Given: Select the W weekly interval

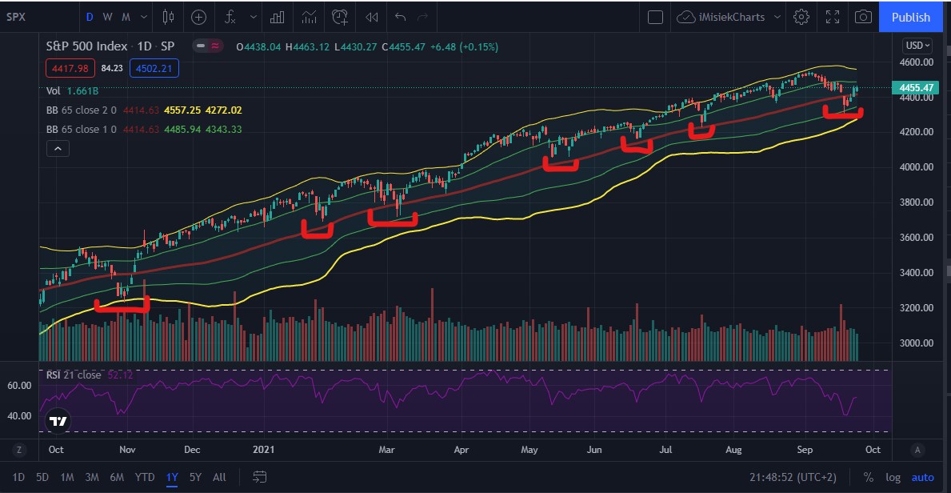Looking at the screenshot, I should tap(107, 17).
